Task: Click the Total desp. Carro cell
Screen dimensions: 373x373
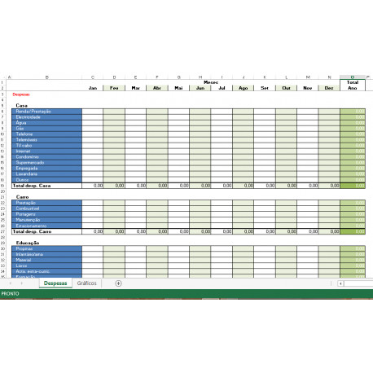Action: tap(46, 231)
